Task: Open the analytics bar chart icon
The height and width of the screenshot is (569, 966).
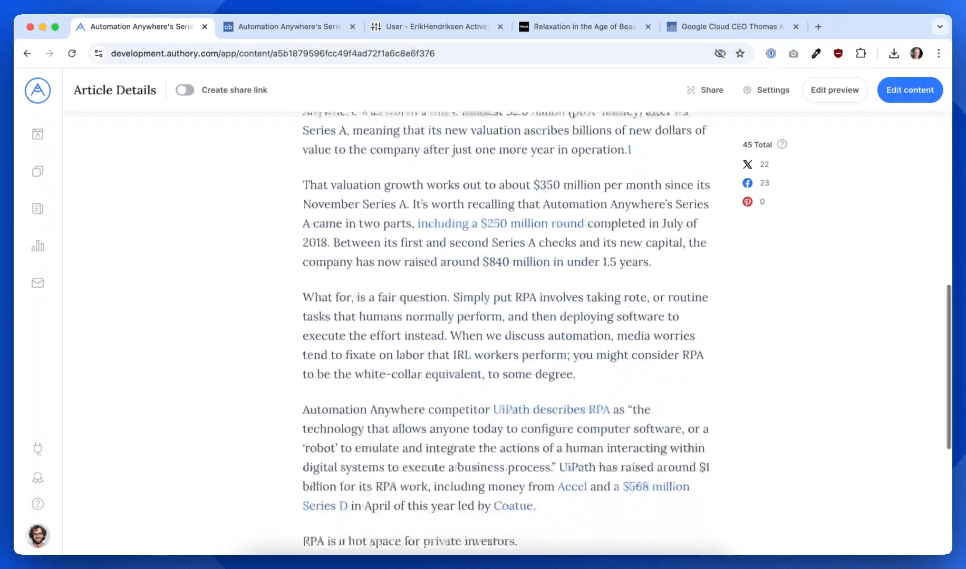Action: (x=37, y=246)
